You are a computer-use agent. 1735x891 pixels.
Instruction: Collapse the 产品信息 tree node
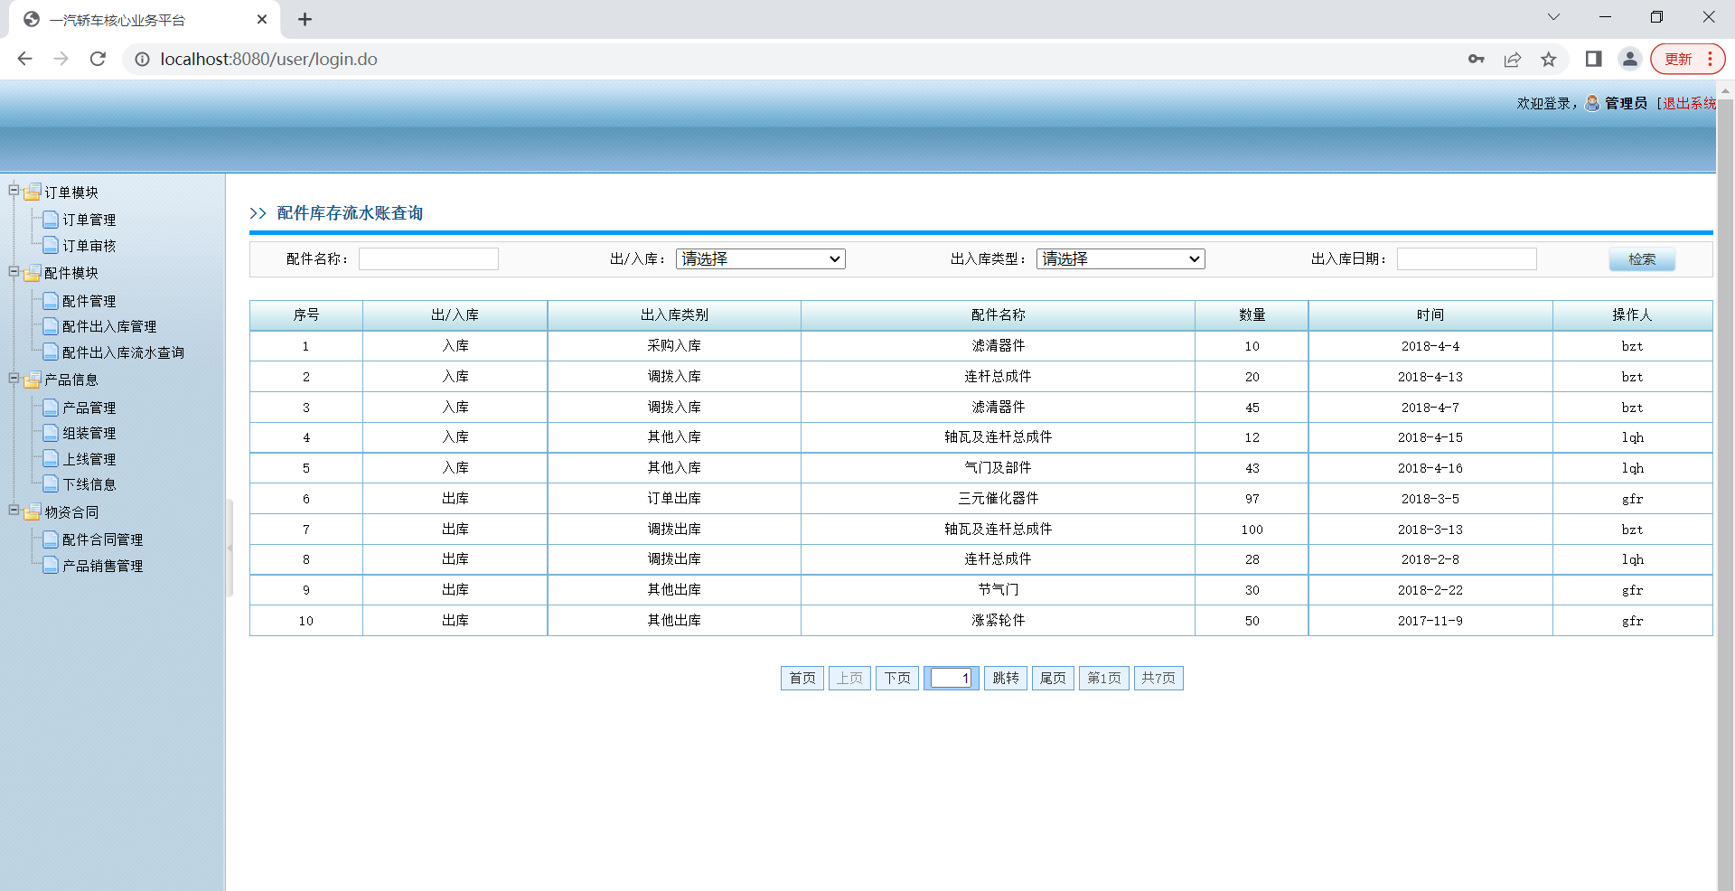14,378
